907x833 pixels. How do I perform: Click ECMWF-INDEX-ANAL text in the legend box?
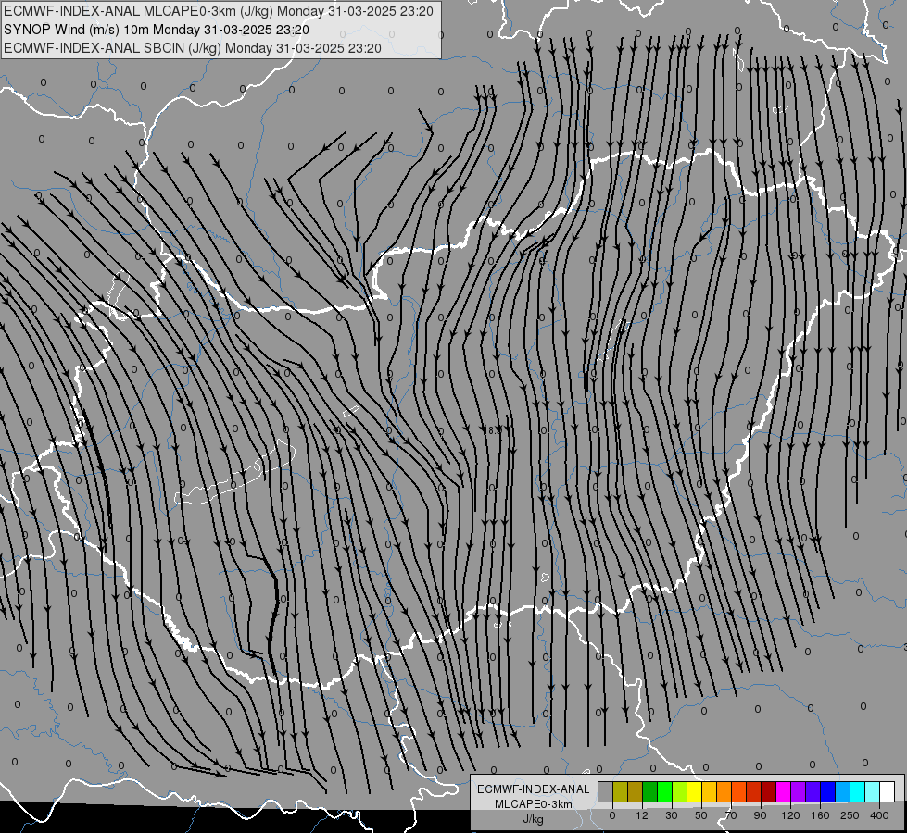[x=533, y=789]
